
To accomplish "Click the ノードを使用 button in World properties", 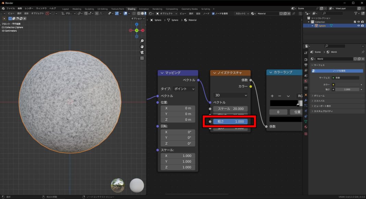I will (338, 71).
